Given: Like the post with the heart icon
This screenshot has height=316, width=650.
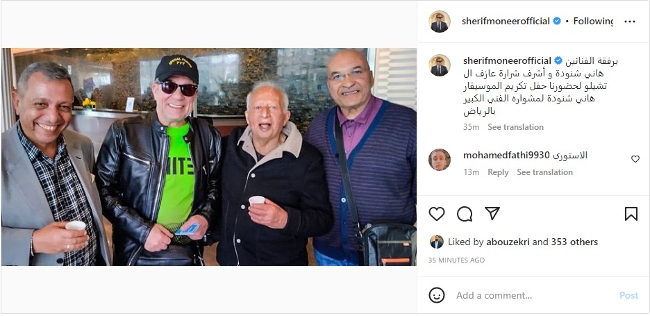Looking at the screenshot, I should pyautogui.click(x=437, y=214).
